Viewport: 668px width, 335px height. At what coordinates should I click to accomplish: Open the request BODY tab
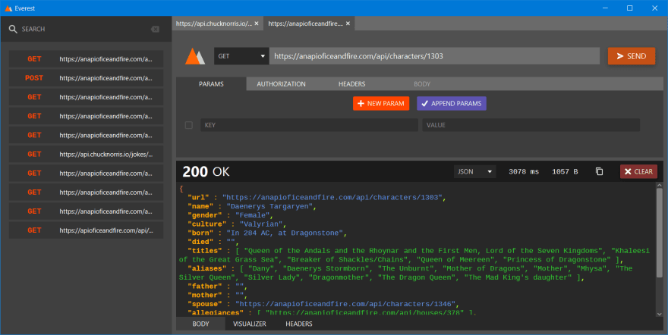tap(422, 83)
